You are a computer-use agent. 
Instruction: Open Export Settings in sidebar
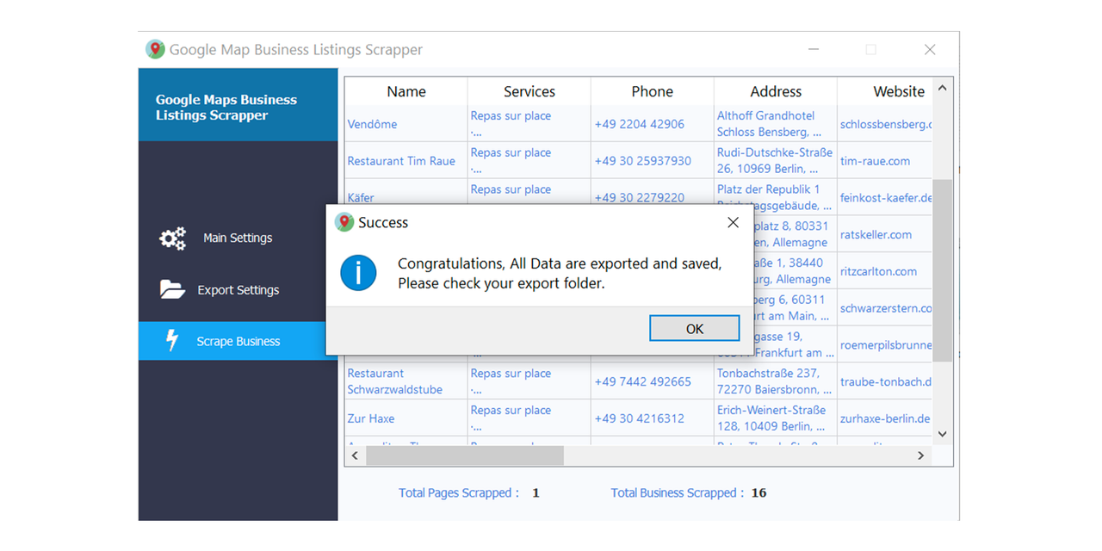(238, 290)
